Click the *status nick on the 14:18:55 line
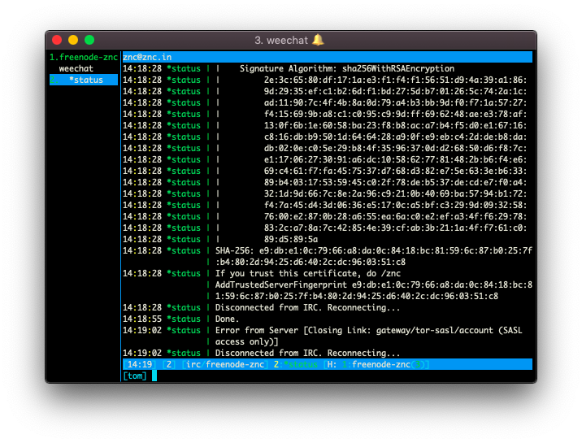 184,319
